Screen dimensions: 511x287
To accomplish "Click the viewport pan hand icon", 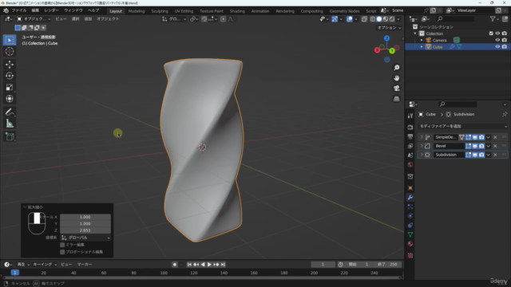I will [x=396, y=78].
